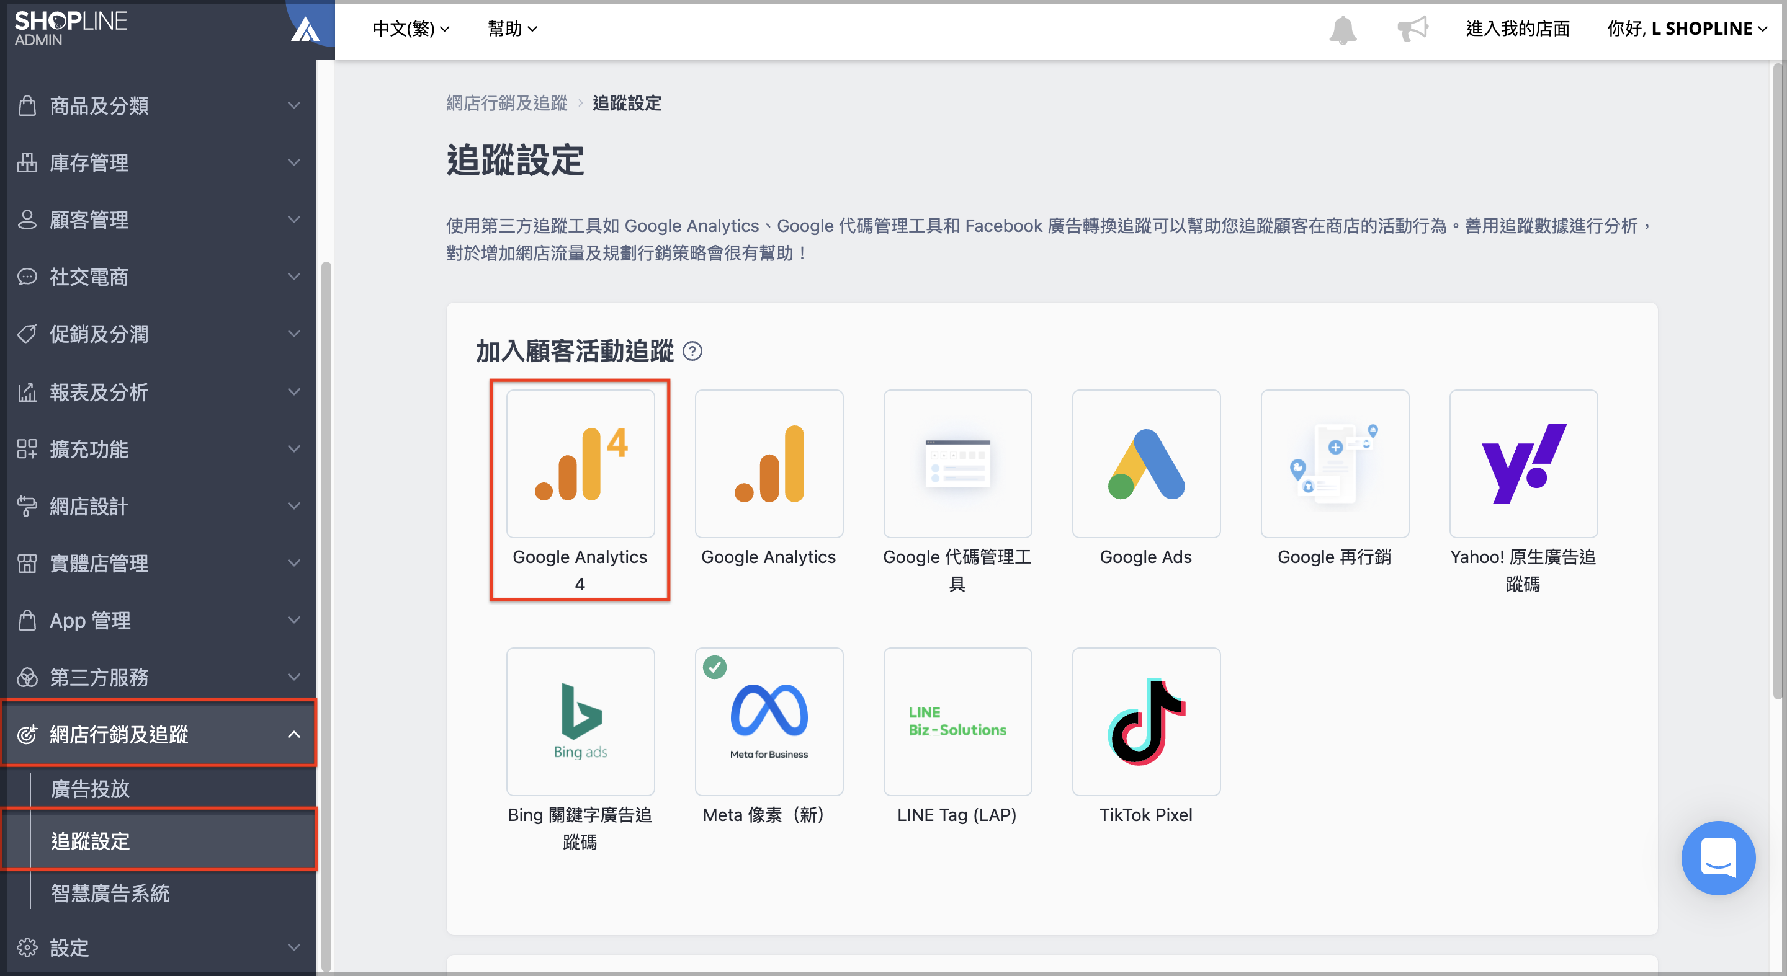1787x976 pixels.
Task: Open the 中文(繁) language dropdown
Action: pos(411,29)
